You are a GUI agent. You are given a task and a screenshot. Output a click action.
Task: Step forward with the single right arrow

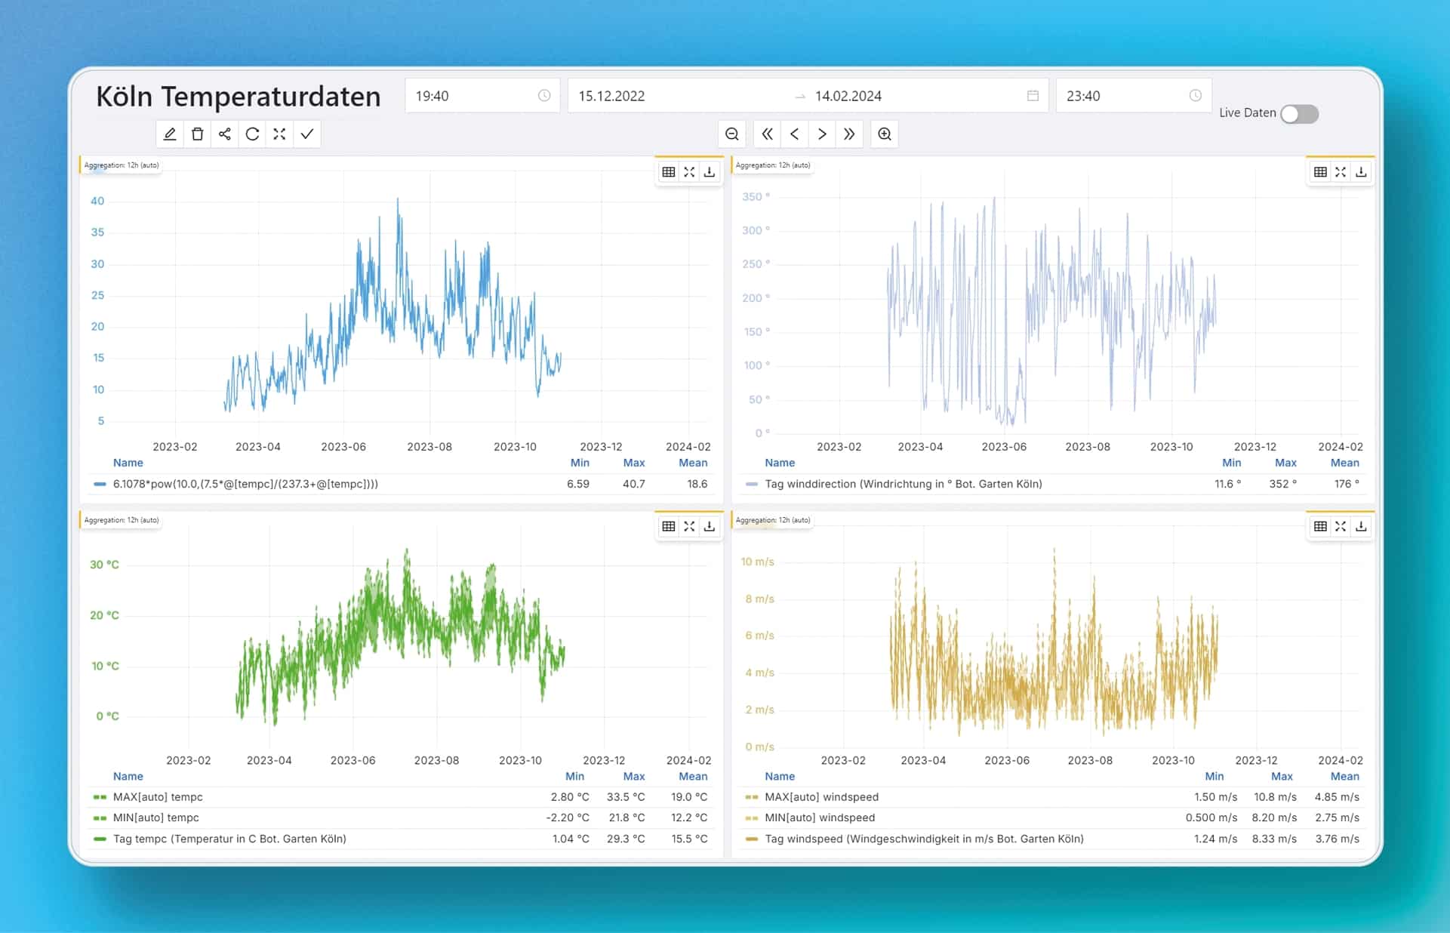point(822,134)
